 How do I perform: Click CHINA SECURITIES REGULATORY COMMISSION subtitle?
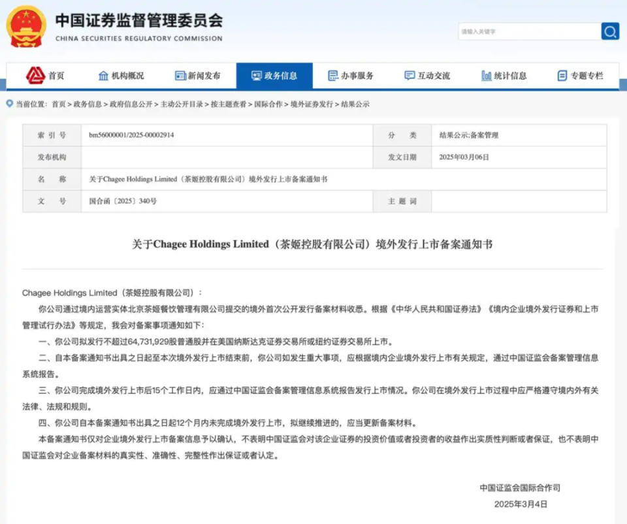(139, 39)
